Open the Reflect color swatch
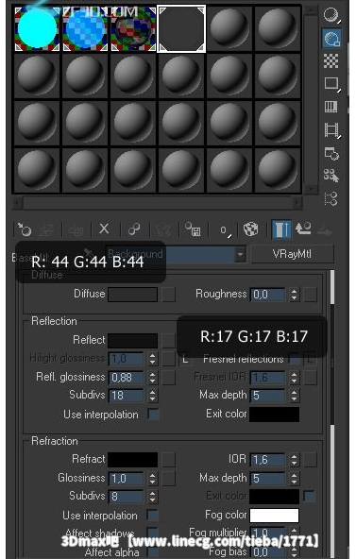Viewport: 356px width, 559px height. click(x=132, y=341)
